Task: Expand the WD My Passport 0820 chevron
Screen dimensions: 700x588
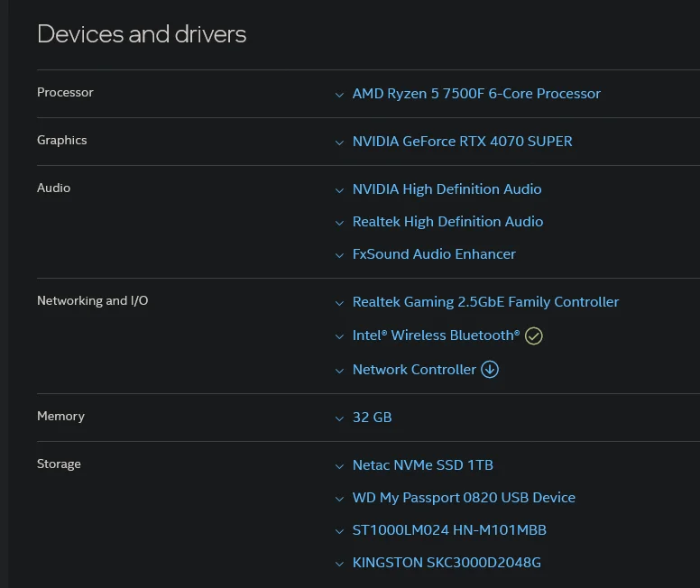Action: (339, 499)
